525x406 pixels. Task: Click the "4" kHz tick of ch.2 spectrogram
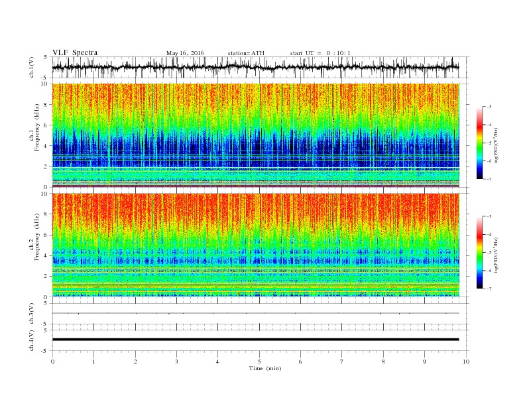point(46,255)
